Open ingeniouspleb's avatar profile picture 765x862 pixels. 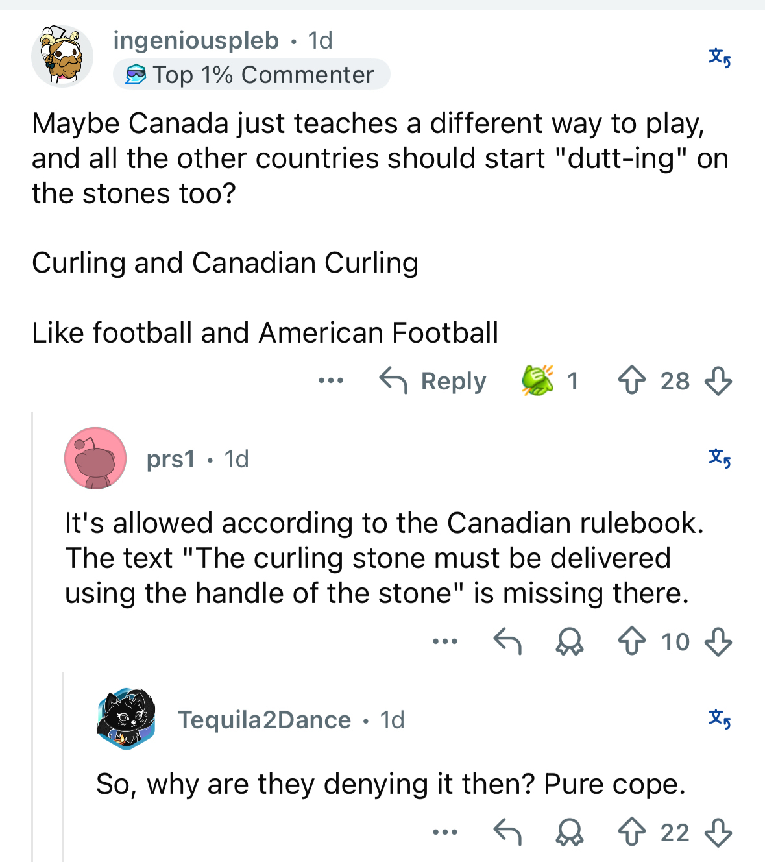62,56
